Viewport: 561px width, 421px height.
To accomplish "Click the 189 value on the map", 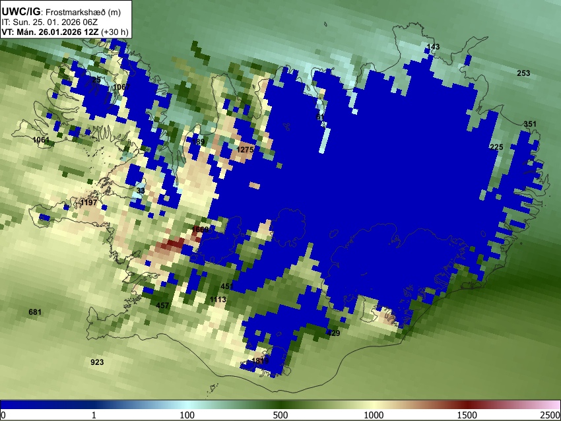I will point(198,142).
